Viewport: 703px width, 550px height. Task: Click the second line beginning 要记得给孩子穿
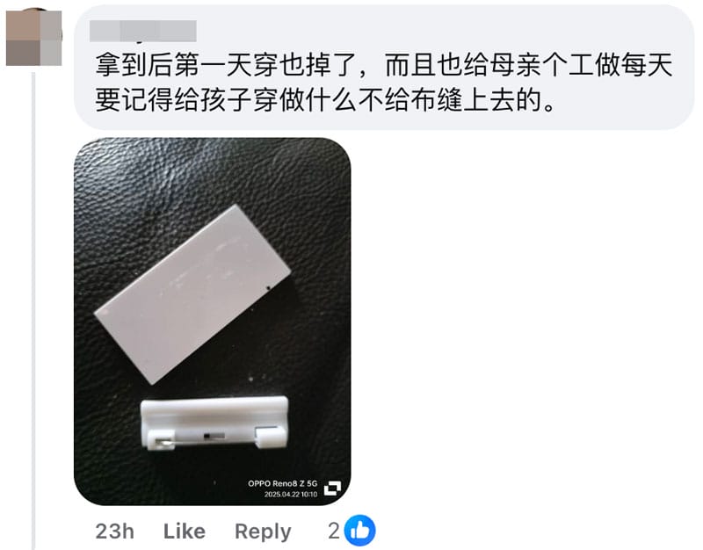click(x=325, y=99)
